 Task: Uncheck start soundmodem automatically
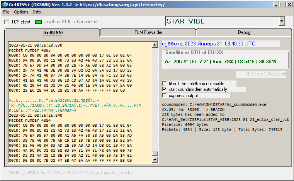click(x=164, y=89)
